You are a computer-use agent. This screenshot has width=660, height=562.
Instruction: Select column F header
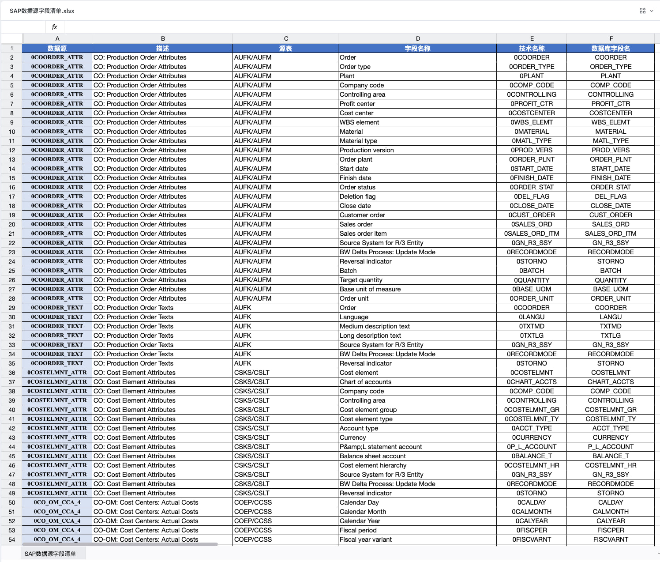coord(611,38)
